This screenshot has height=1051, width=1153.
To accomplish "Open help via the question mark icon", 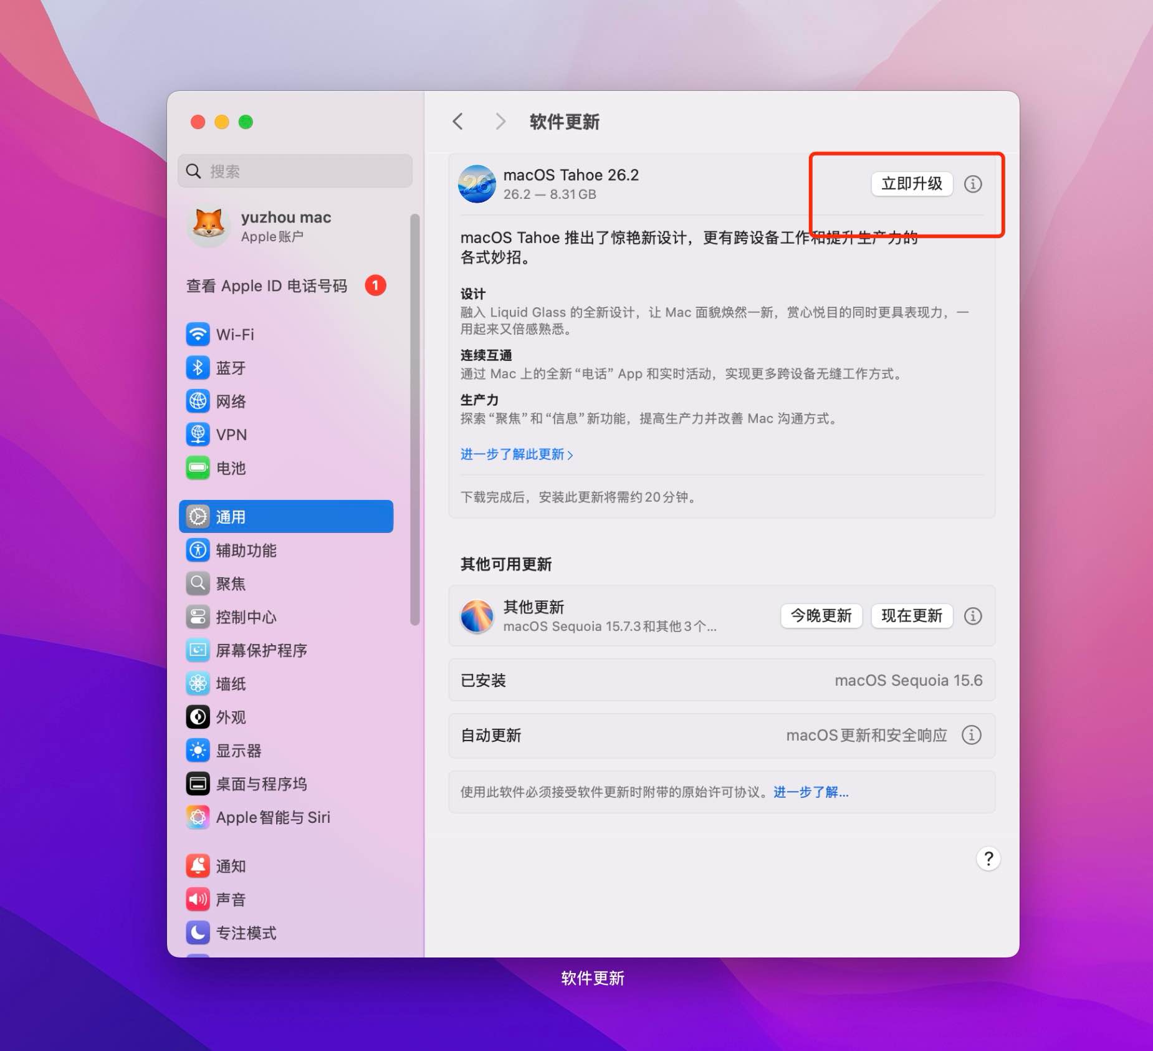I will 988,859.
